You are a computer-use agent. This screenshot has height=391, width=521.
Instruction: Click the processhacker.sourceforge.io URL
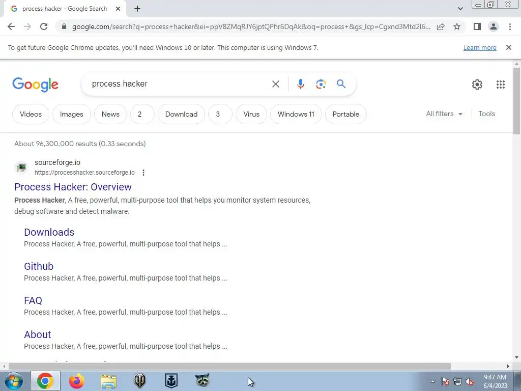tap(85, 173)
